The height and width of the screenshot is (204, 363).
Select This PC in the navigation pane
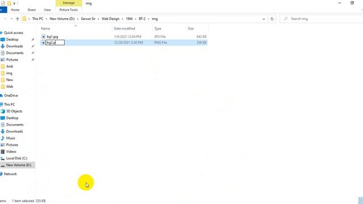[9, 104]
